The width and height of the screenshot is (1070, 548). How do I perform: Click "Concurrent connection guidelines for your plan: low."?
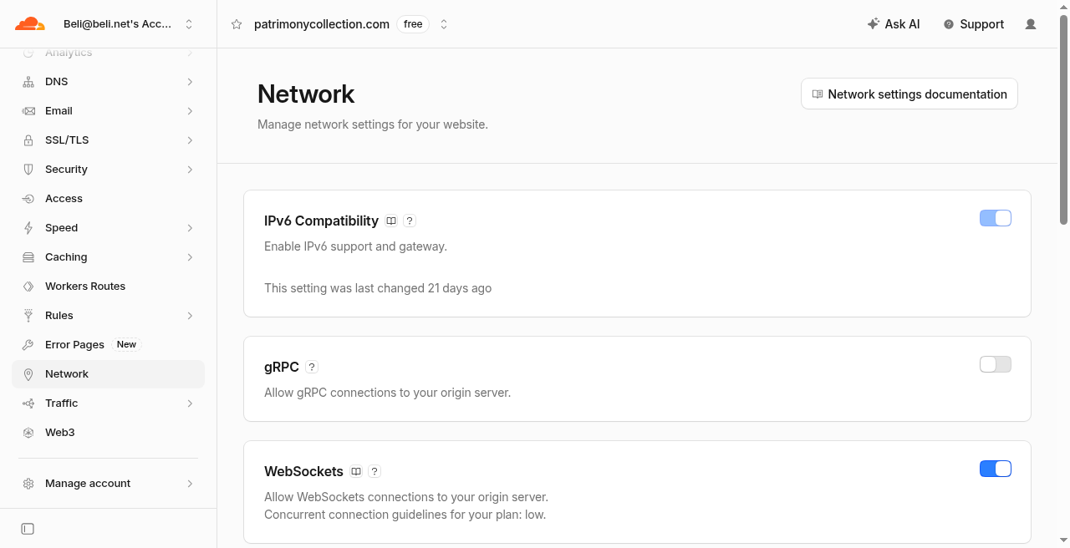point(405,515)
